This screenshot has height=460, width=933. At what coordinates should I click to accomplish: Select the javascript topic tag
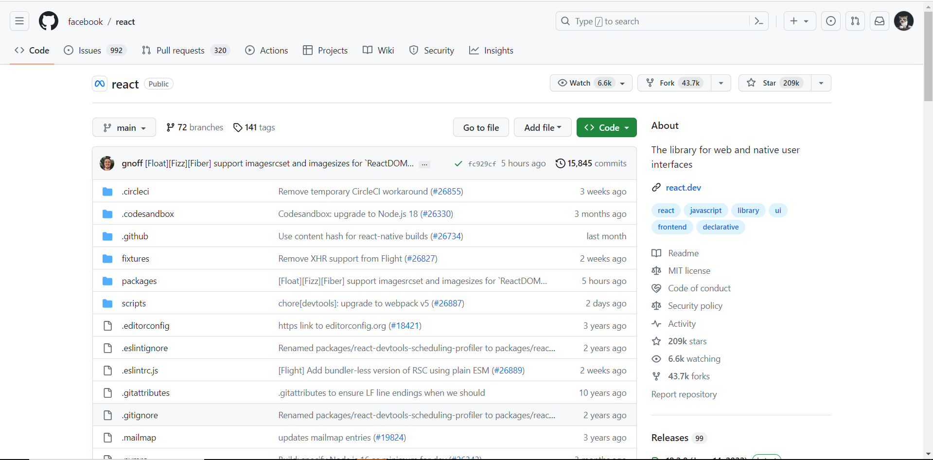pos(705,211)
